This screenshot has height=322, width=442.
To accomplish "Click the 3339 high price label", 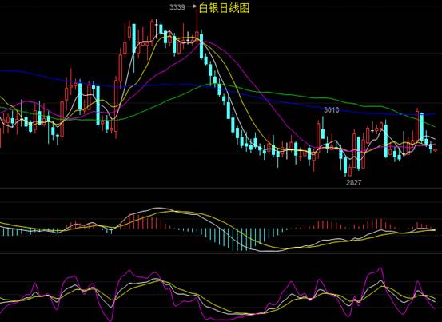I will [177, 6].
